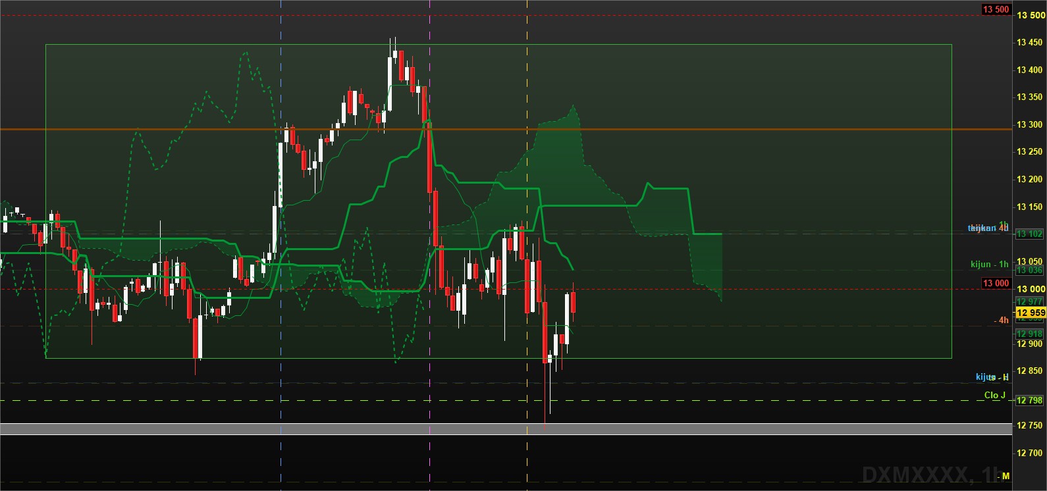Viewport: 1047px width, 491px height.
Task: Click the magenta dashed vertical line
Action: (x=430, y=245)
